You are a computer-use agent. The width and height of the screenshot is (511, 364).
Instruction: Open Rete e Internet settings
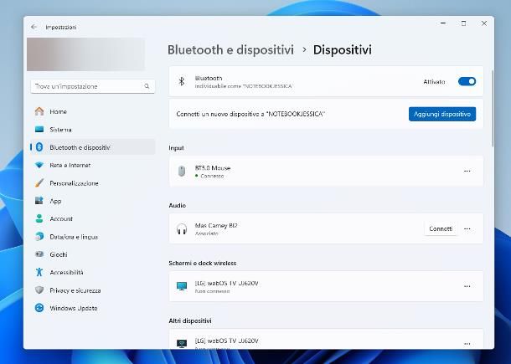pyautogui.click(x=93, y=165)
